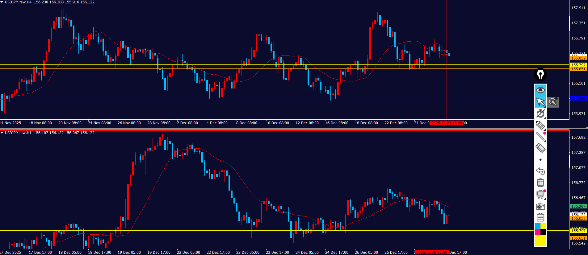
Task: Click the camera screenshot icon
Action: click(x=540, y=206)
